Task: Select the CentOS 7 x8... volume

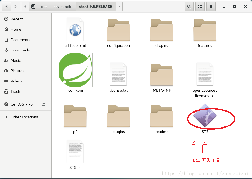Action: (x=26, y=104)
